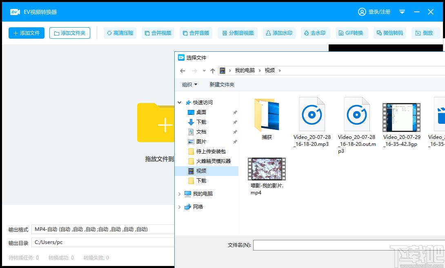Collapse the 快速访问 tree node
The image size is (445, 268).
(x=179, y=103)
